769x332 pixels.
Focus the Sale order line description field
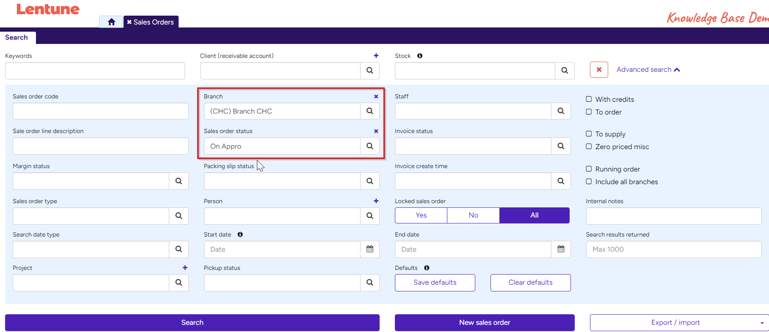coord(101,146)
